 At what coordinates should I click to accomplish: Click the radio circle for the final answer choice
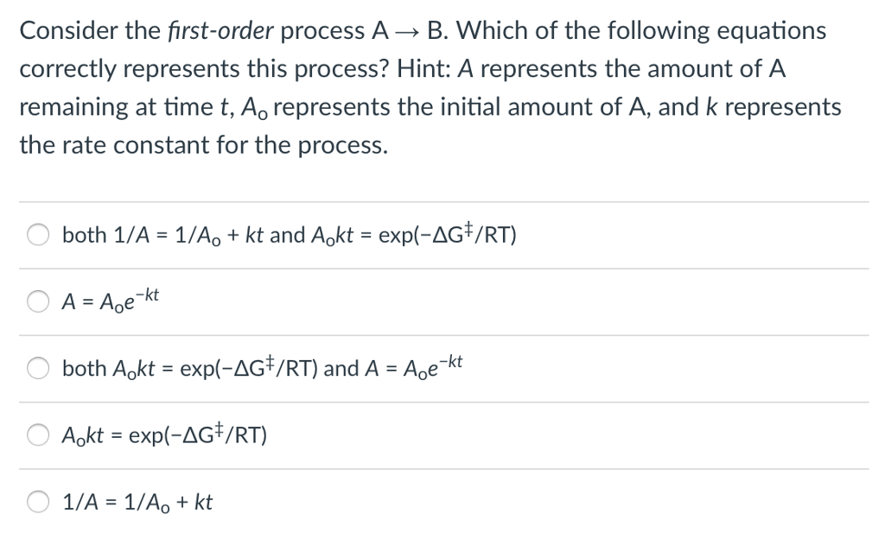click(38, 501)
